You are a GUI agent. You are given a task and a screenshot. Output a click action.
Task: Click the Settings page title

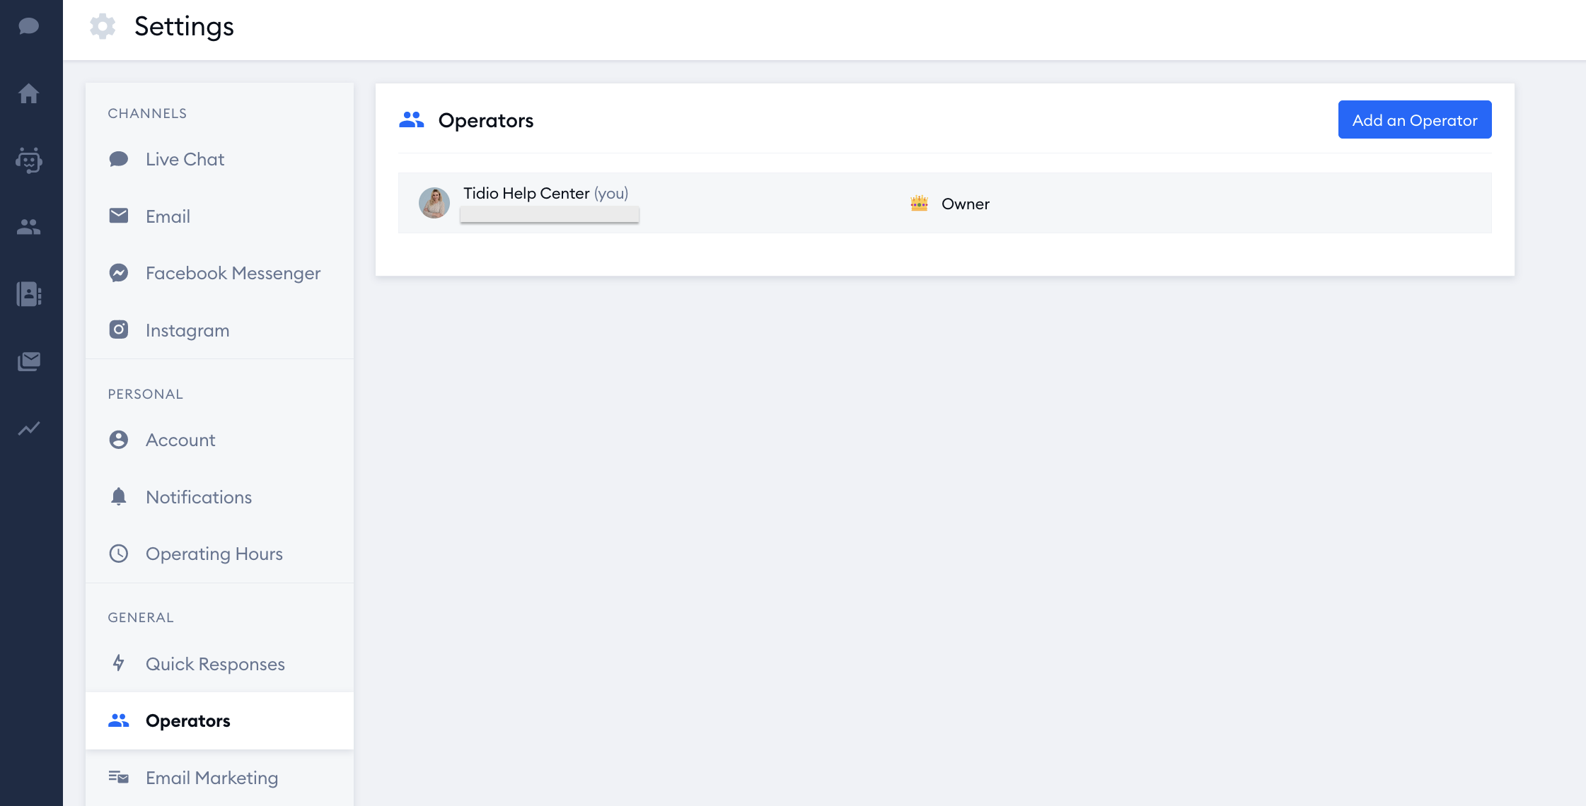(x=184, y=27)
